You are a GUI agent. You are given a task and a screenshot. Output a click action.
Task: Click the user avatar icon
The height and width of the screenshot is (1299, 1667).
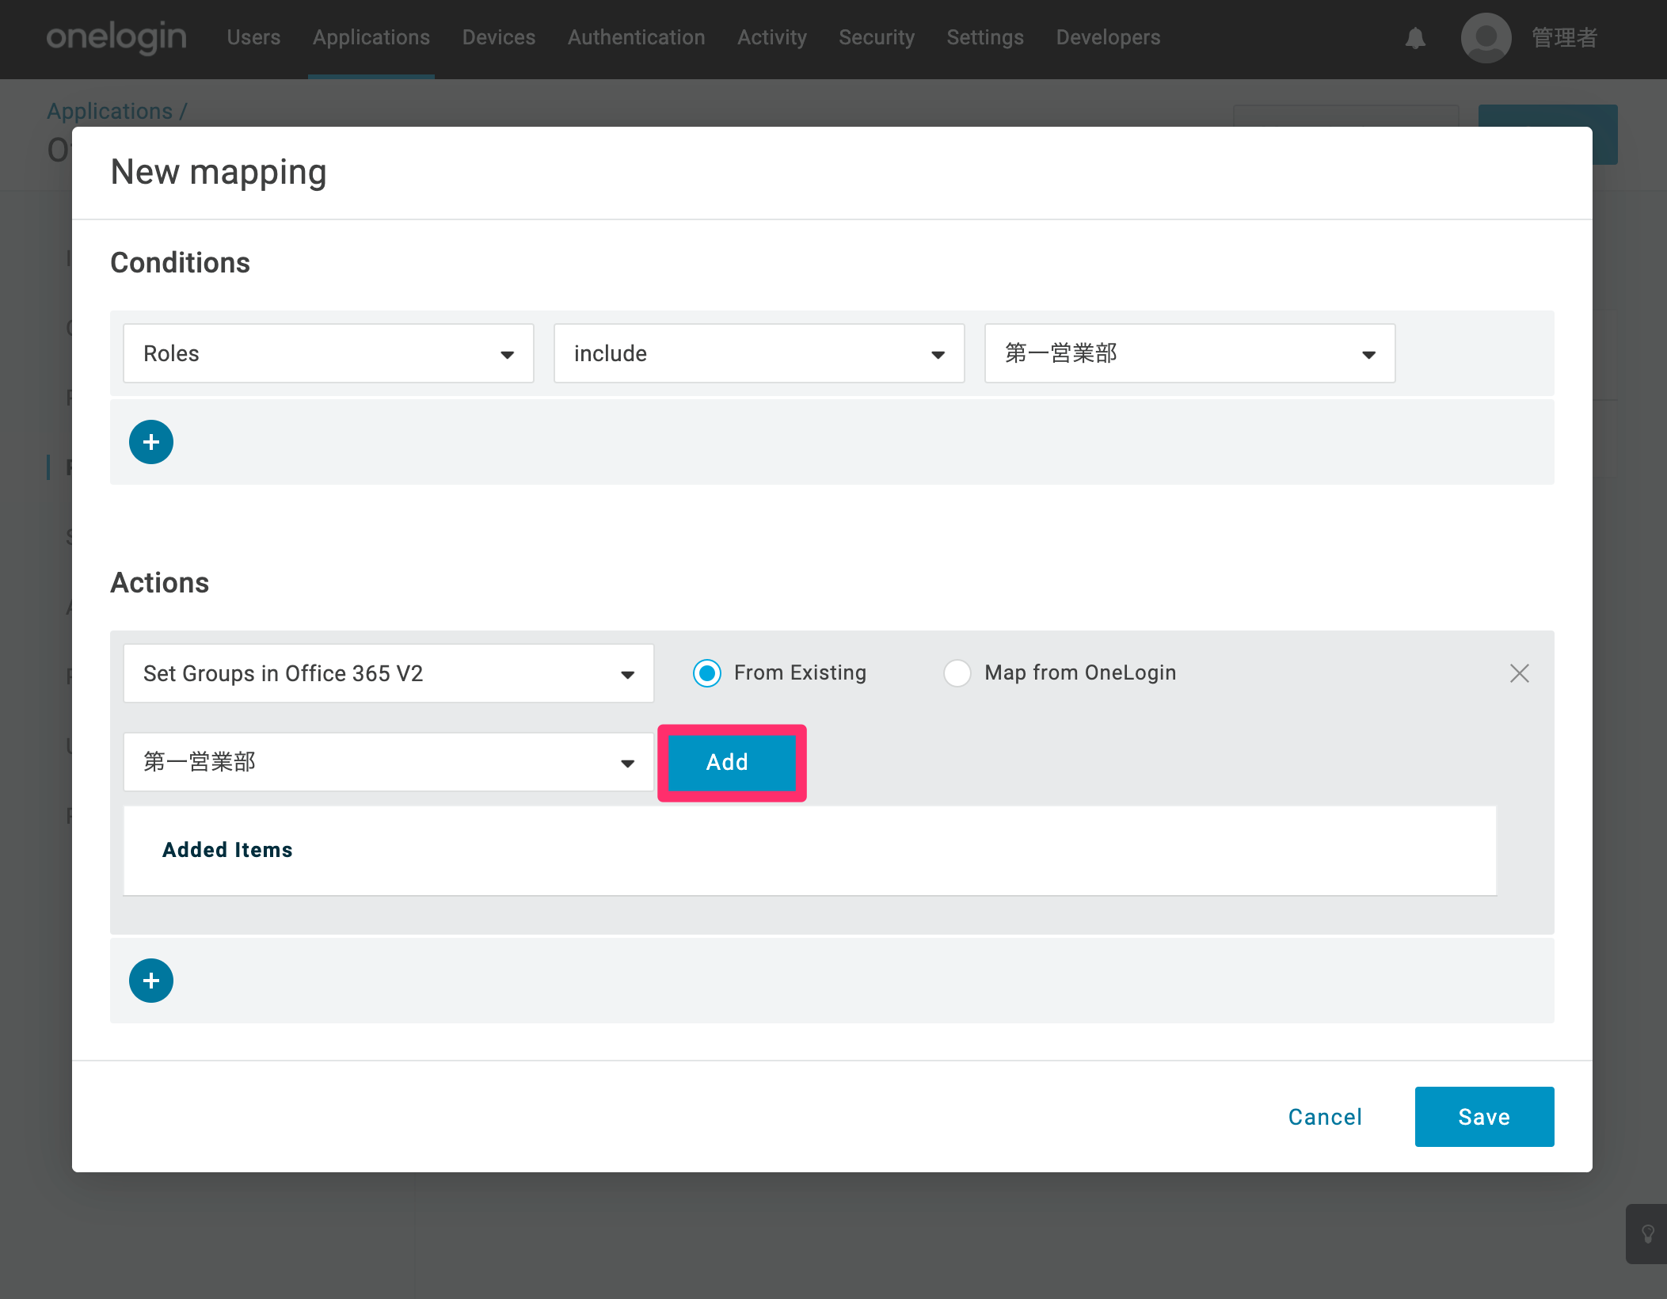pos(1486,38)
